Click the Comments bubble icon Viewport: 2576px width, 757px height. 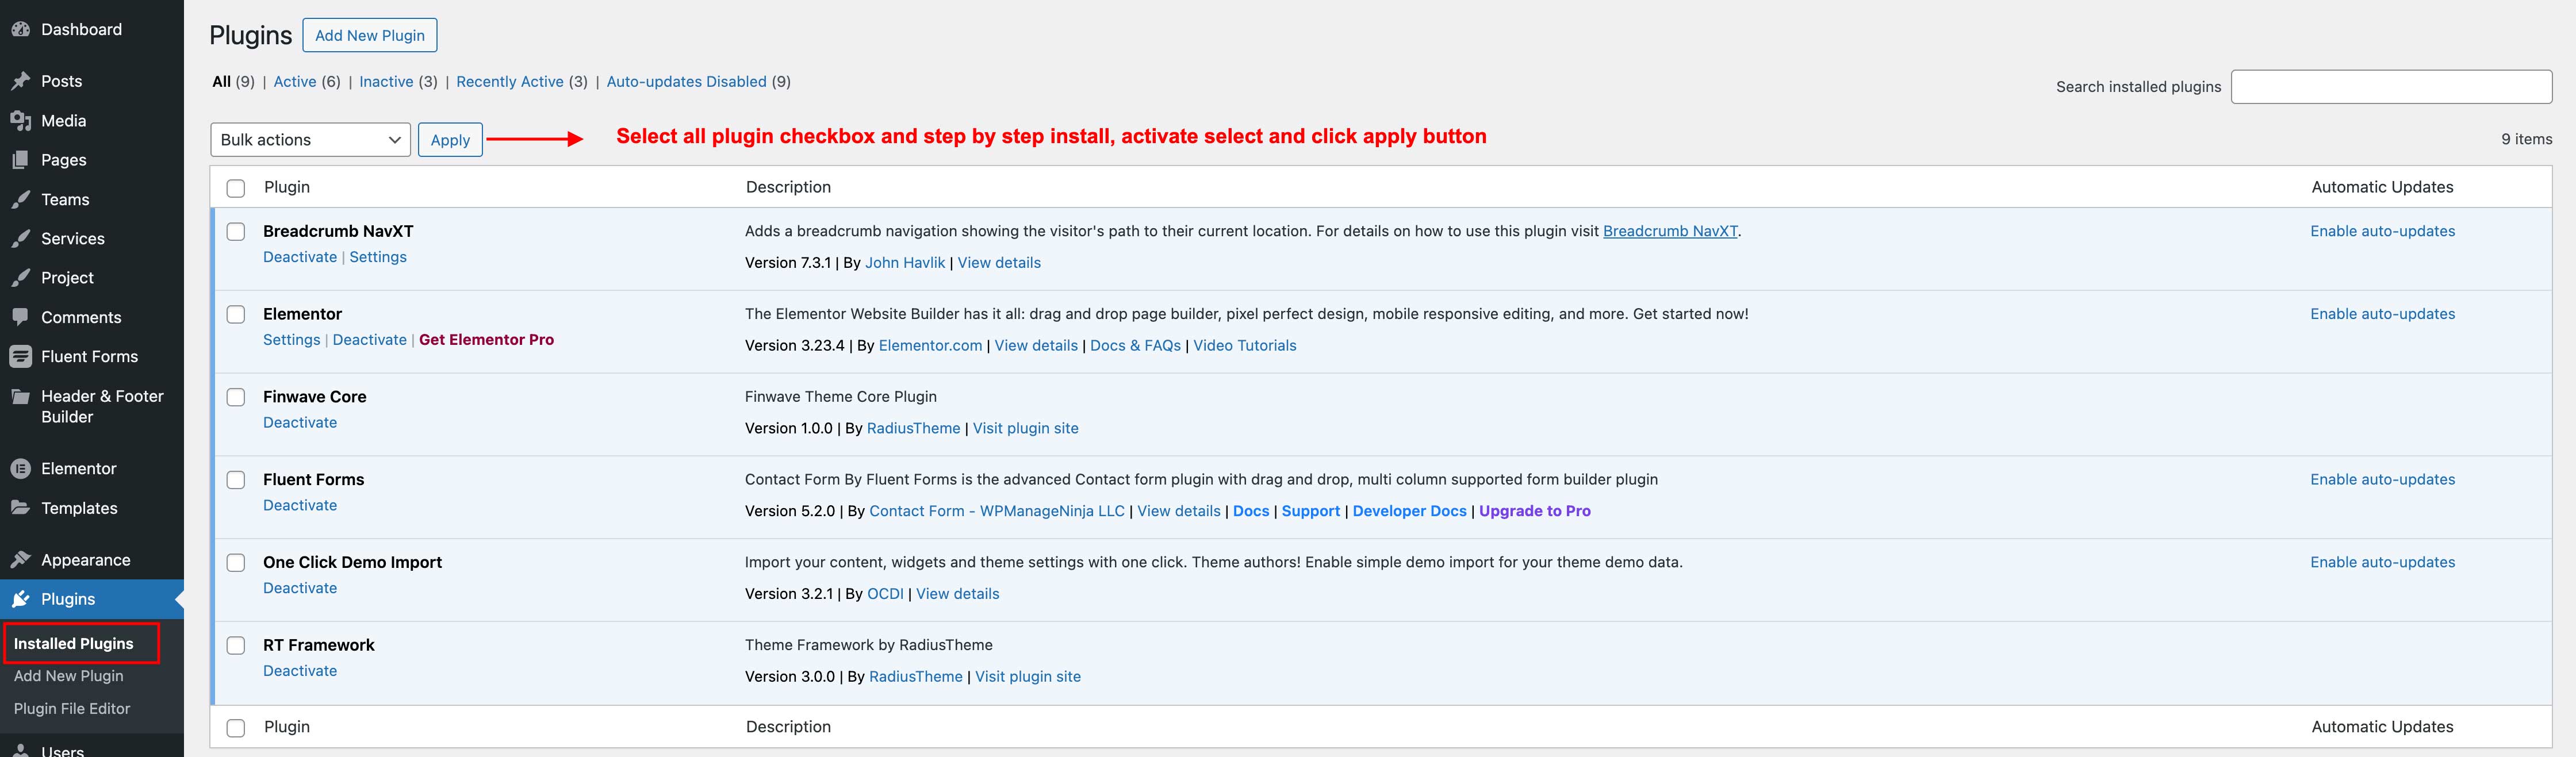coord(20,317)
